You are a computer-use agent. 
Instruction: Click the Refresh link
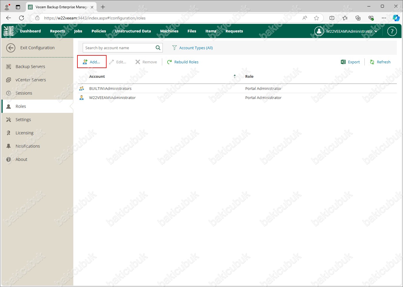click(384, 62)
